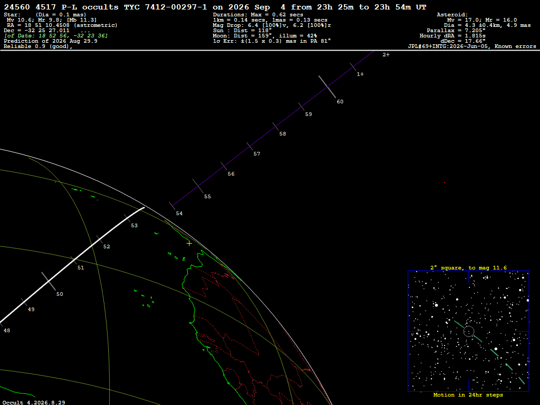Click the 50 minute tick on the white path
The width and height of the screenshot is (540, 405).
click(x=48, y=282)
